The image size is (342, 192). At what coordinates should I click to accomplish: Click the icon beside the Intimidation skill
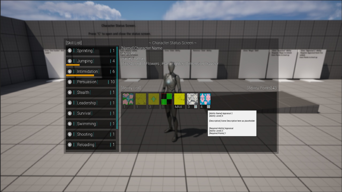pos(70,71)
